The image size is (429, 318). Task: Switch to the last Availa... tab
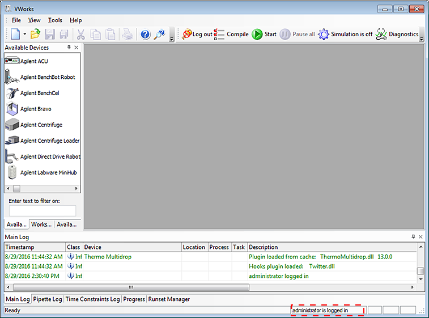tap(67, 224)
